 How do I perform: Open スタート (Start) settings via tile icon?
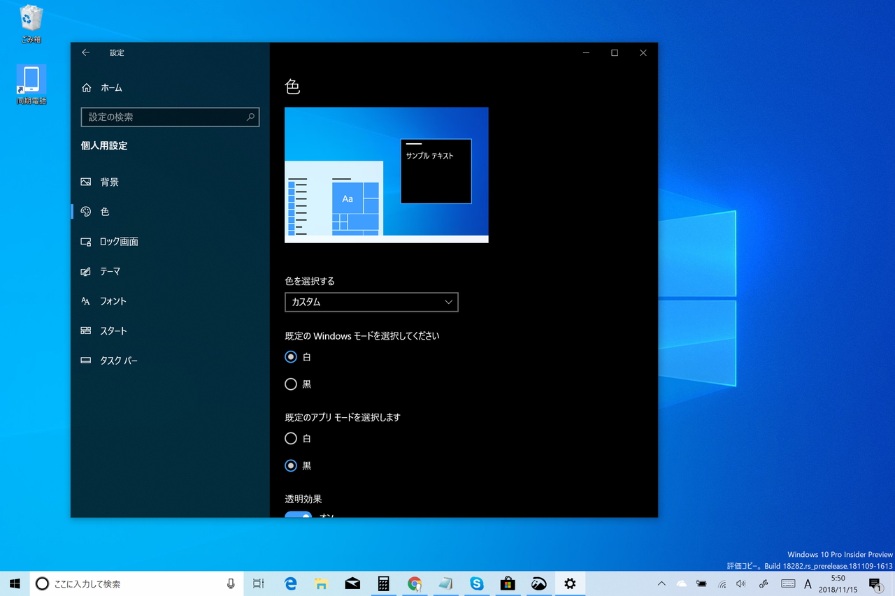click(87, 330)
